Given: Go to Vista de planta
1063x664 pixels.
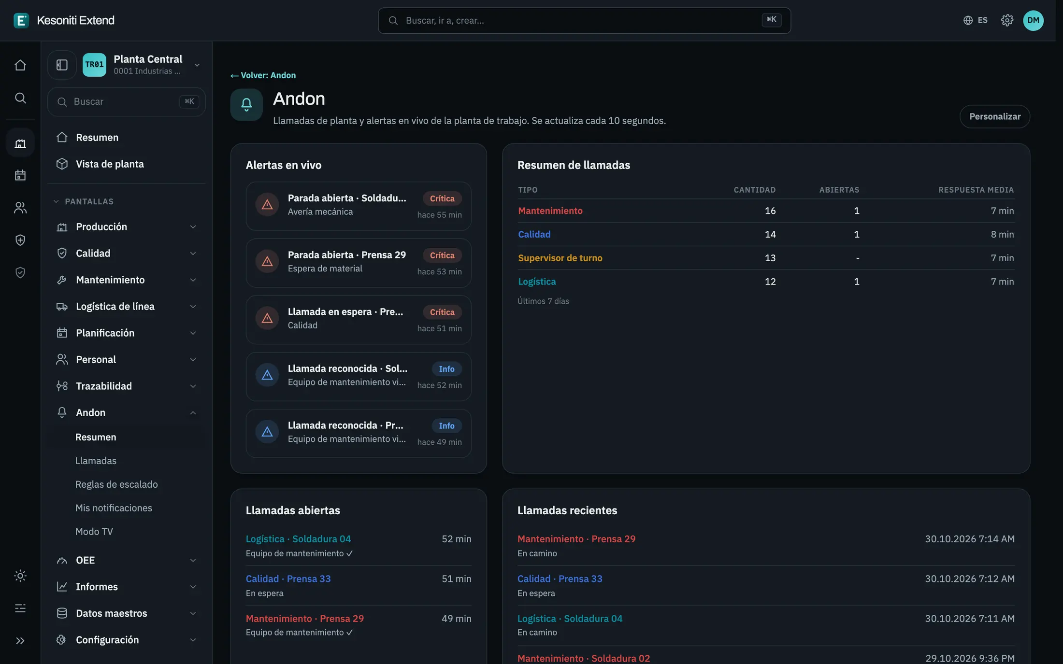Looking at the screenshot, I should [x=127, y=164].
